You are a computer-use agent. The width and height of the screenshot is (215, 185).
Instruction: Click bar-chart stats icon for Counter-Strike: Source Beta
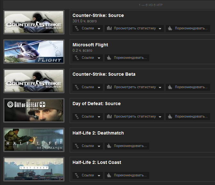click(109, 87)
